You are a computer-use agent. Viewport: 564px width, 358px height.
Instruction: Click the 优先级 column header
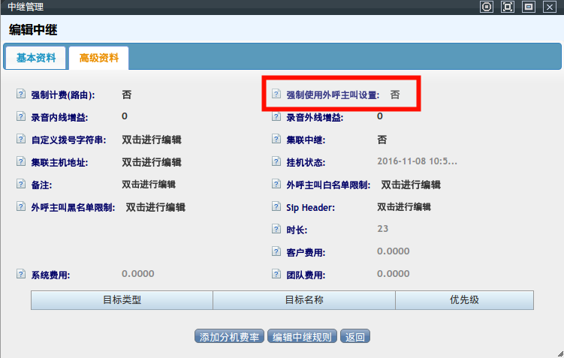464,300
